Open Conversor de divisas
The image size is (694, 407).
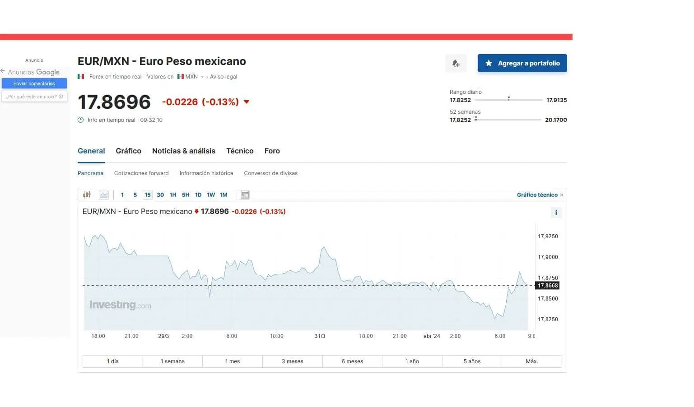[x=271, y=173]
